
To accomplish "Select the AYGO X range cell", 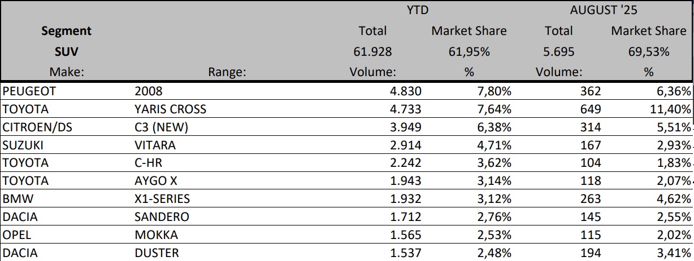I will click(x=157, y=181).
